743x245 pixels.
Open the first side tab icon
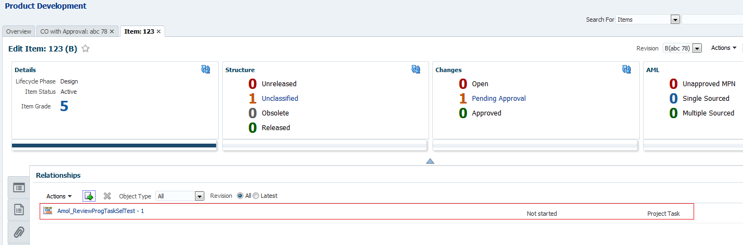pyautogui.click(x=19, y=188)
